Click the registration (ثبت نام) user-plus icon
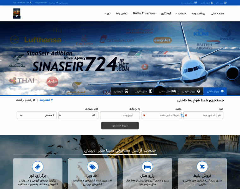 225,3
